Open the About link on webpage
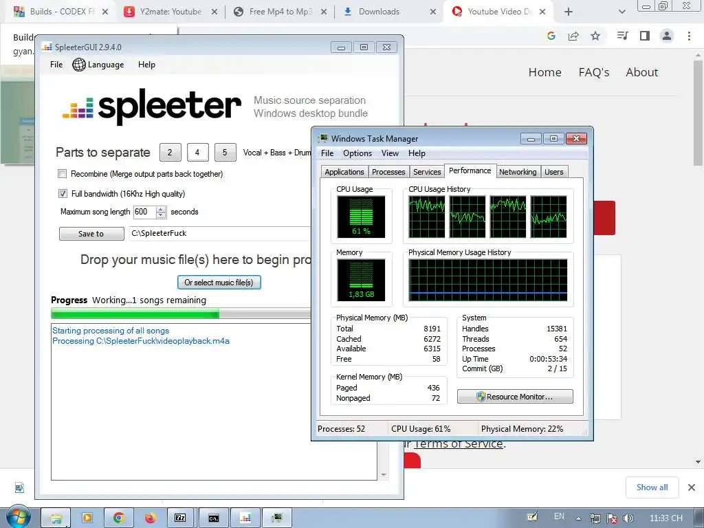704x528 pixels. [x=642, y=72]
